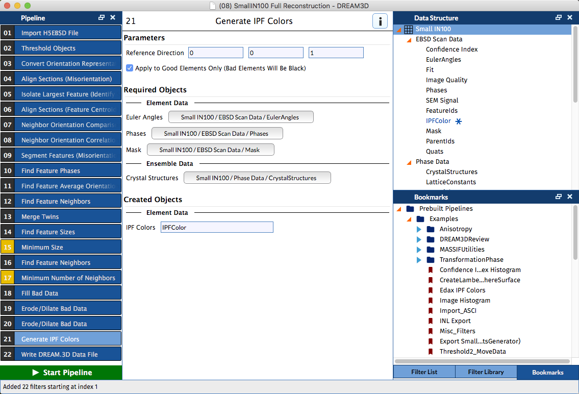Click the Threshold2_MoveData bookmark icon
Viewport: 579px width, 394px height.
(431, 352)
